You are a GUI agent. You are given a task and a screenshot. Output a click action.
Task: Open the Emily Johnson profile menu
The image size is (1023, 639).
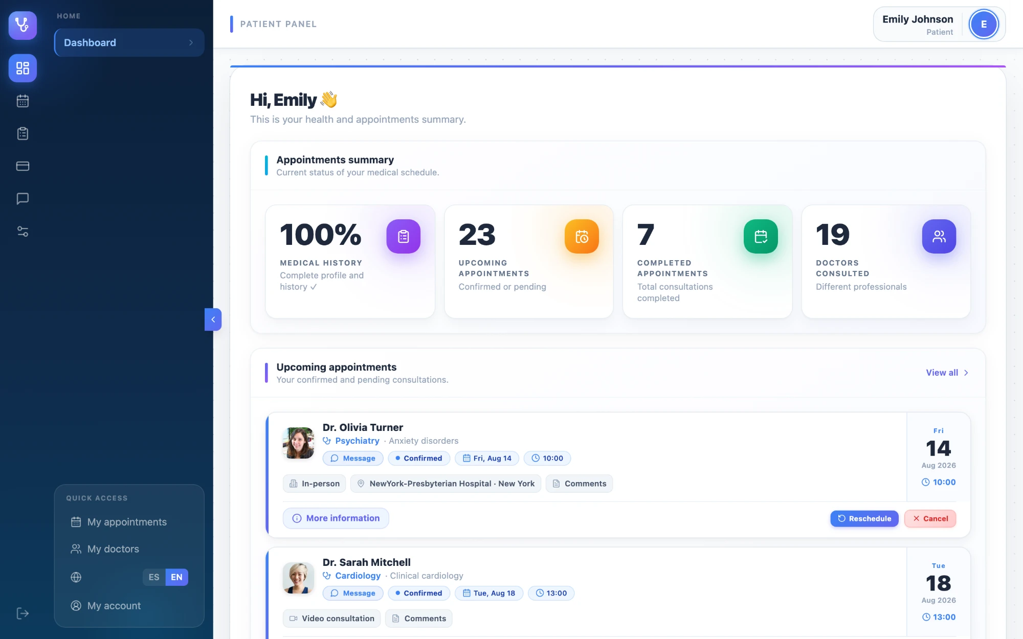pyautogui.click(x=939, y=25)
